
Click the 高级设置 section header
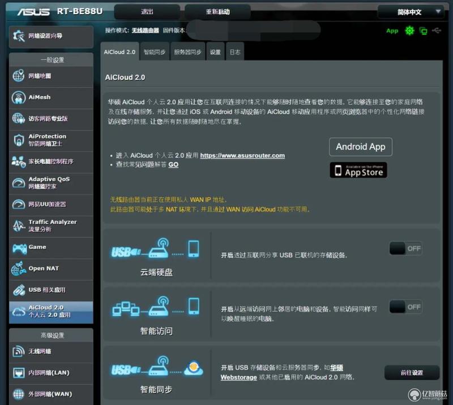[x=52, y=335]
